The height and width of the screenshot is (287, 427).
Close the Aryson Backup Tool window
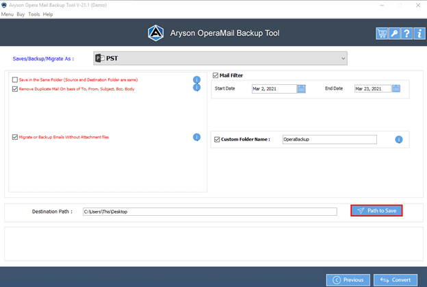pyautogui.click(x=418, y=5)
